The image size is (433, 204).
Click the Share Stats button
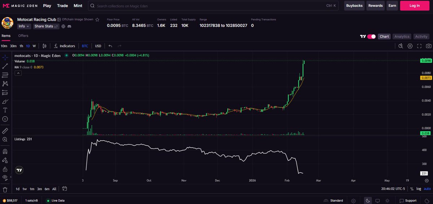46,26
